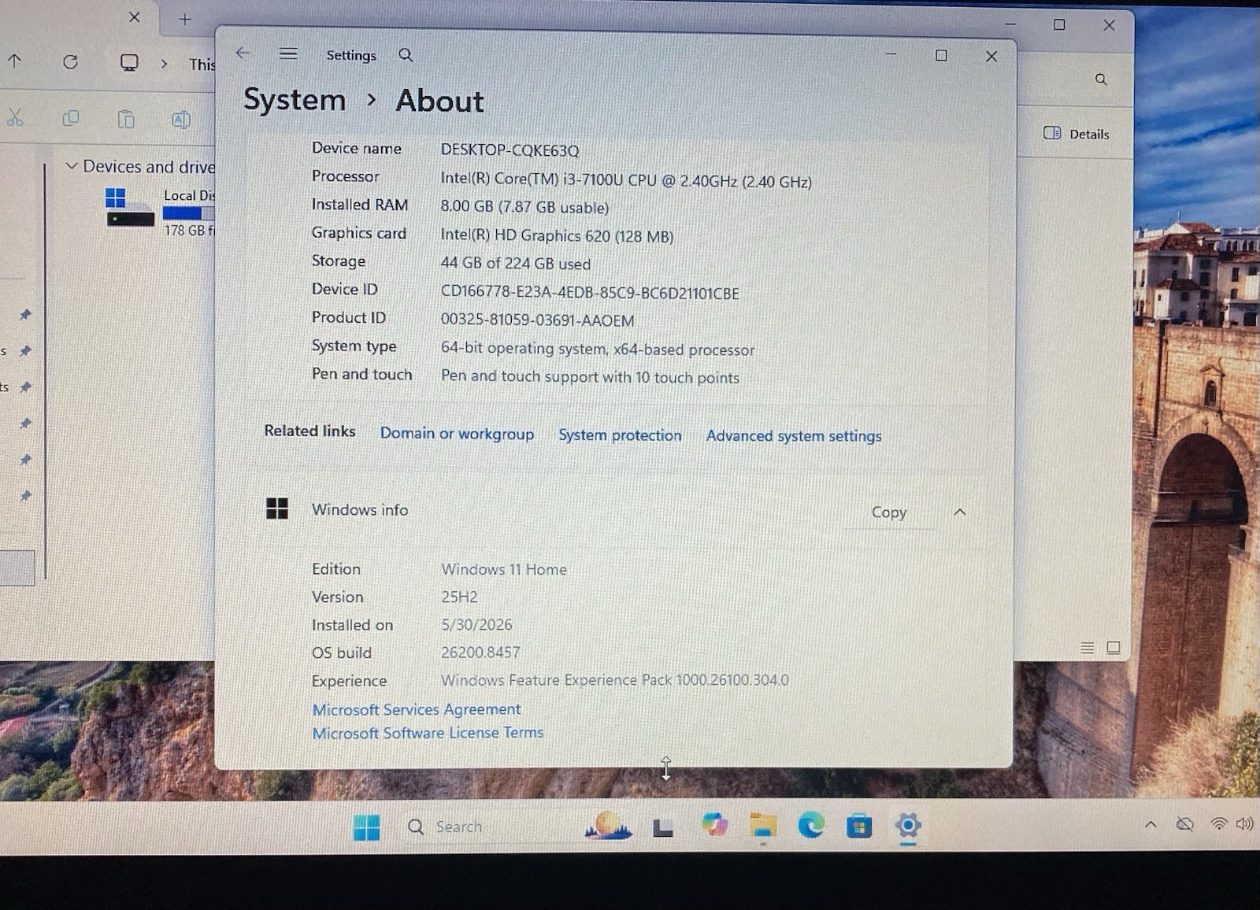Click the Copy icon in File Explorer toolbar

[x=71, y=118]
